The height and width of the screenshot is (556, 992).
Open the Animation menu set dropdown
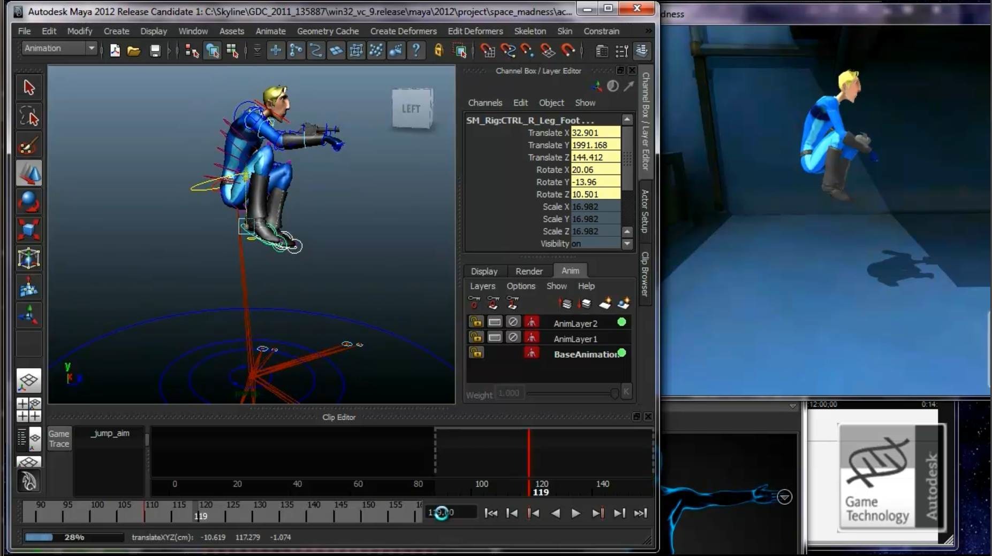pos(91,48)
